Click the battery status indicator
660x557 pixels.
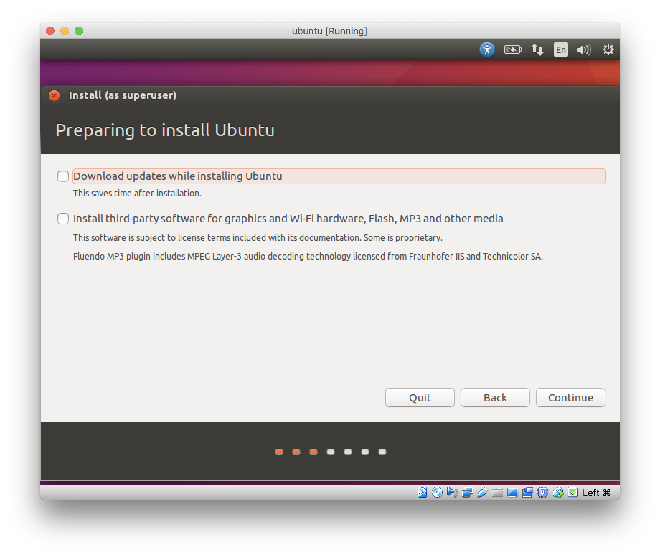(513, 49)
